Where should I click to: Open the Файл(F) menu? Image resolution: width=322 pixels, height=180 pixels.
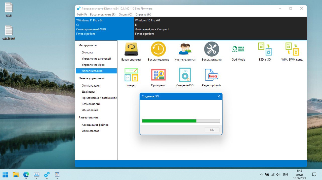pyautogui.click(x=82, y=15)
